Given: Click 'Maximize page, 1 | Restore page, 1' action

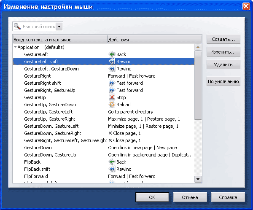Looking at the screenshot, I should tap(144, 119).
